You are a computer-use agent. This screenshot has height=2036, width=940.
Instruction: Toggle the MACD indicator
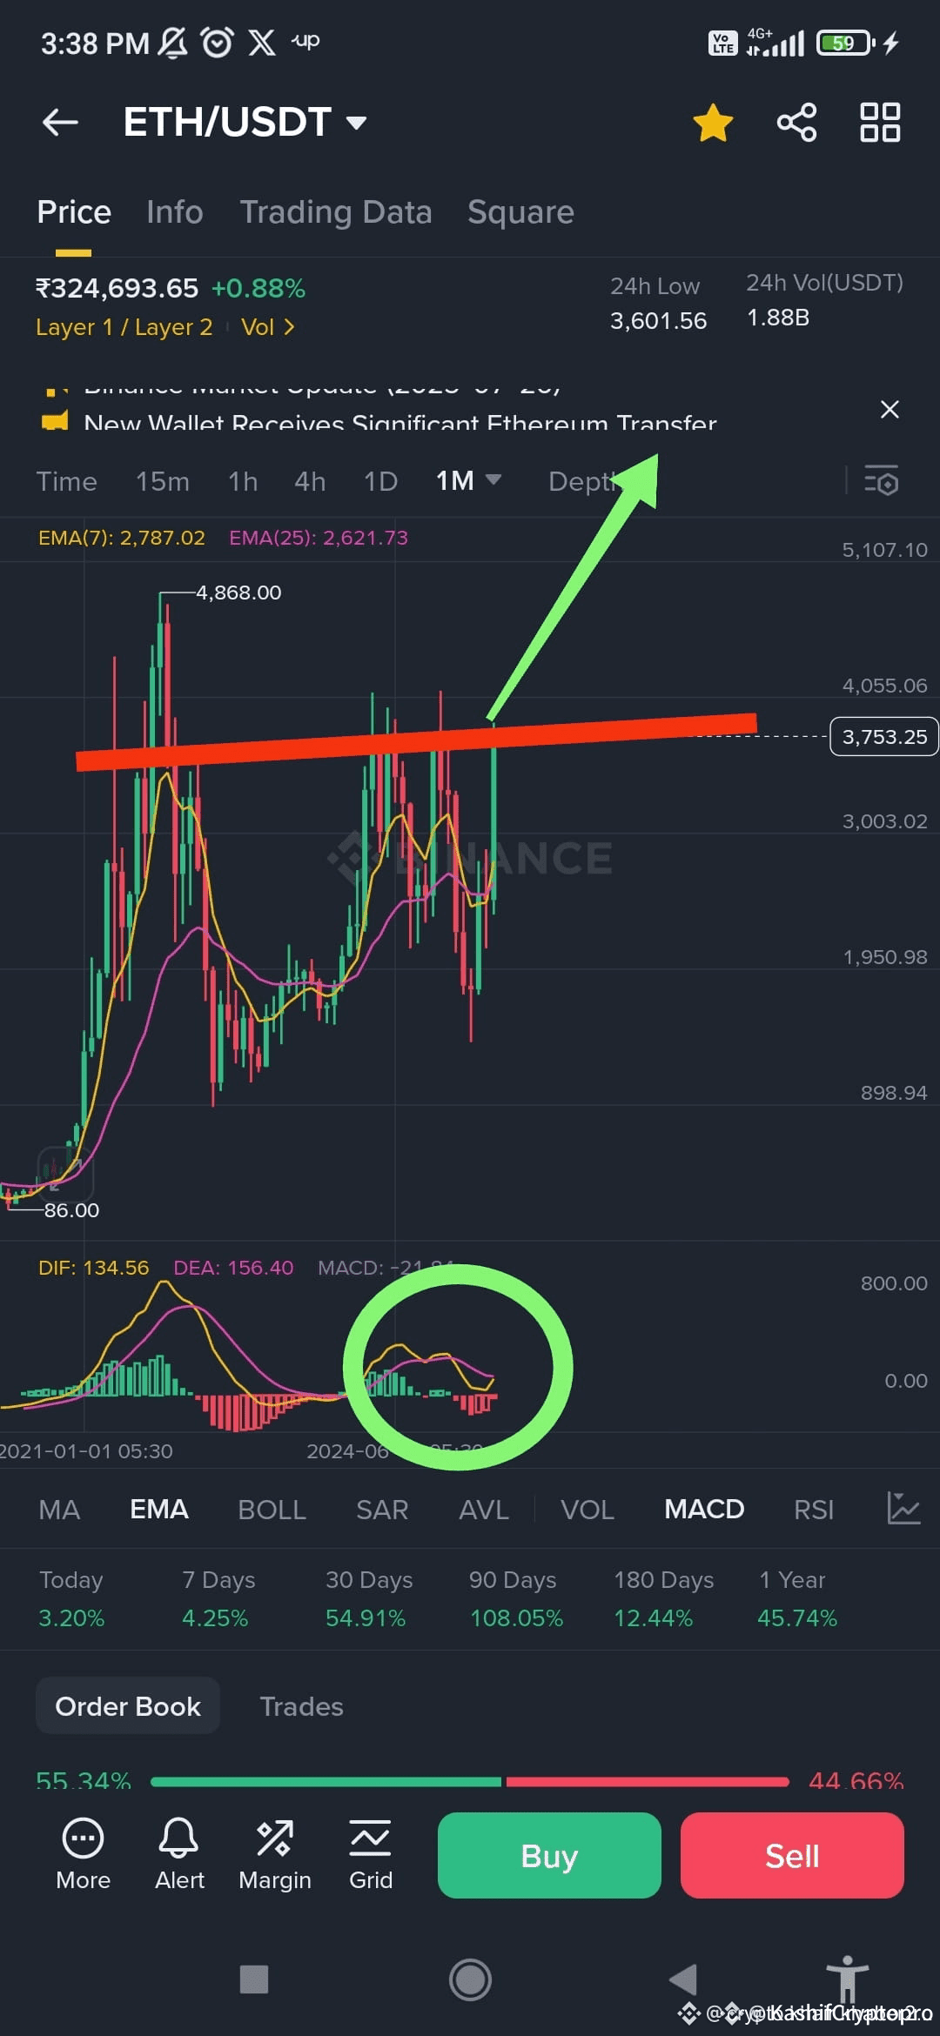[704, 1509]
